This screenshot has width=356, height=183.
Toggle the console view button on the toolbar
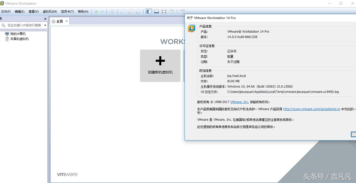point(182,12)
